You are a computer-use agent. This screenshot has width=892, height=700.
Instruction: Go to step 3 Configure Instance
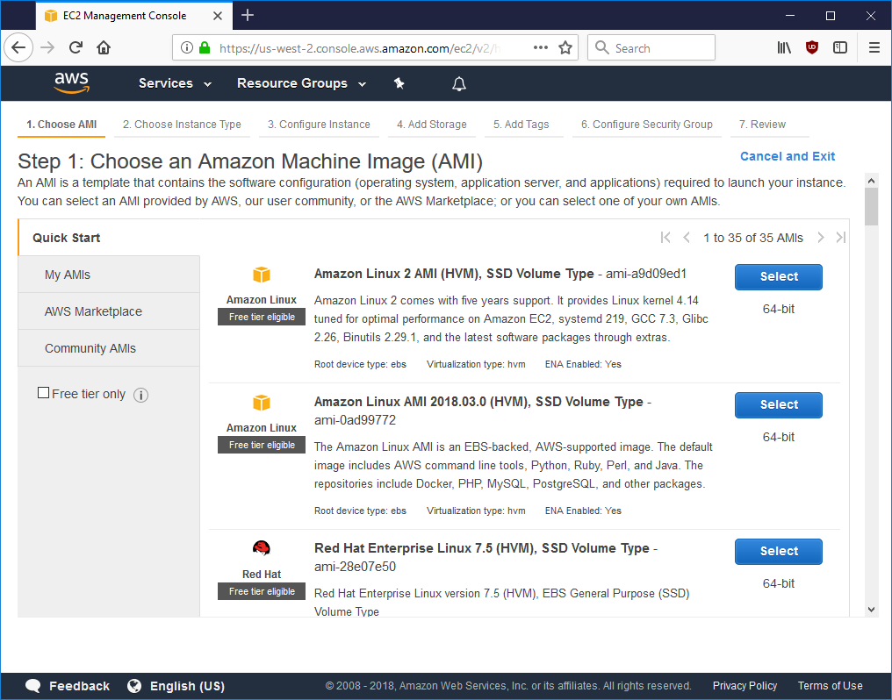[x=320, y=125]
